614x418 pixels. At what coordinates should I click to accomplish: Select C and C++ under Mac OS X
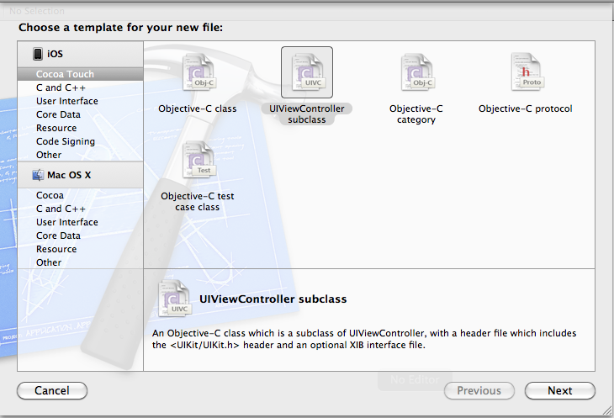pos(80,209)
